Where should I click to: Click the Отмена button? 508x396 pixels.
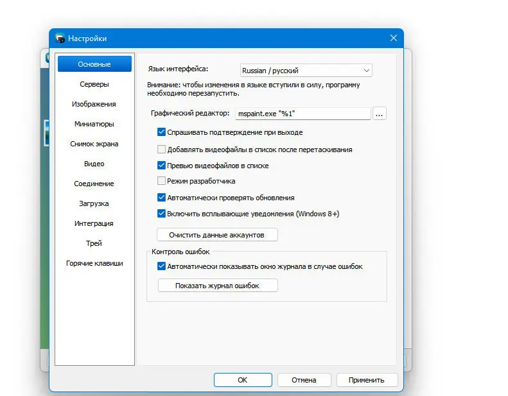coord(304,380)
